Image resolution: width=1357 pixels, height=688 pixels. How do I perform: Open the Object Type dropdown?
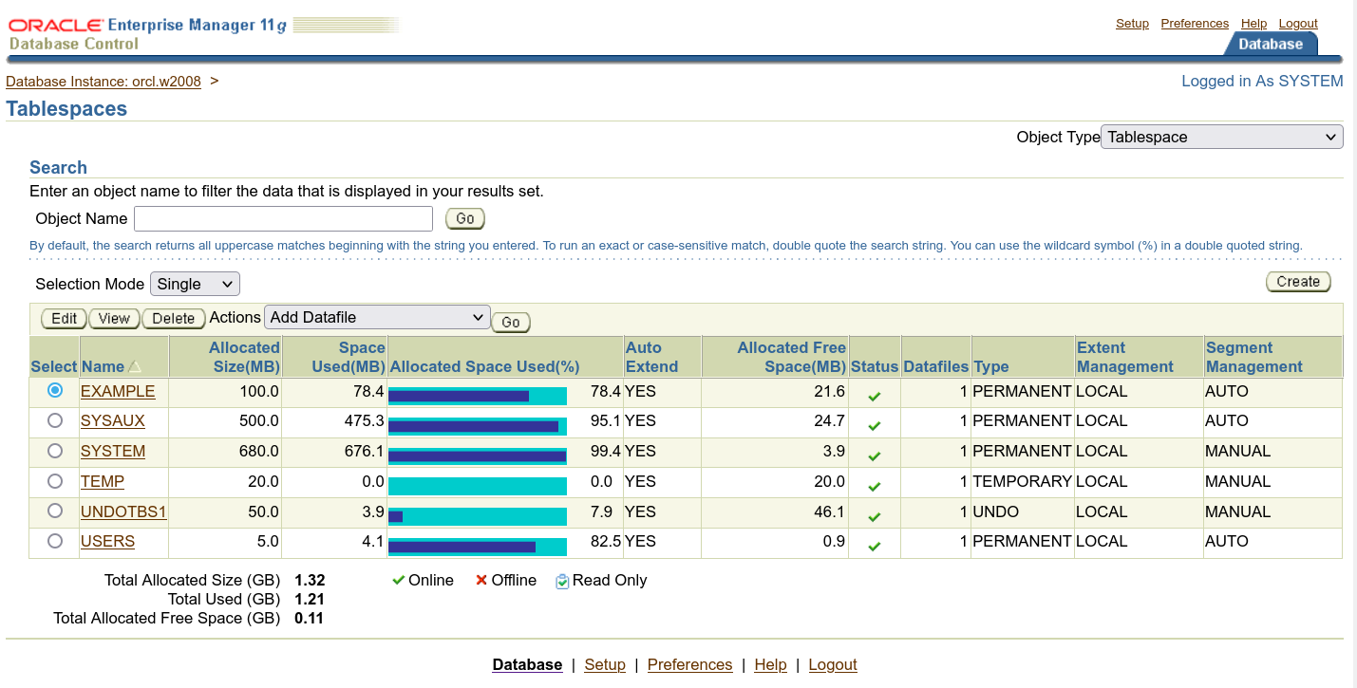pos(1222,137)
